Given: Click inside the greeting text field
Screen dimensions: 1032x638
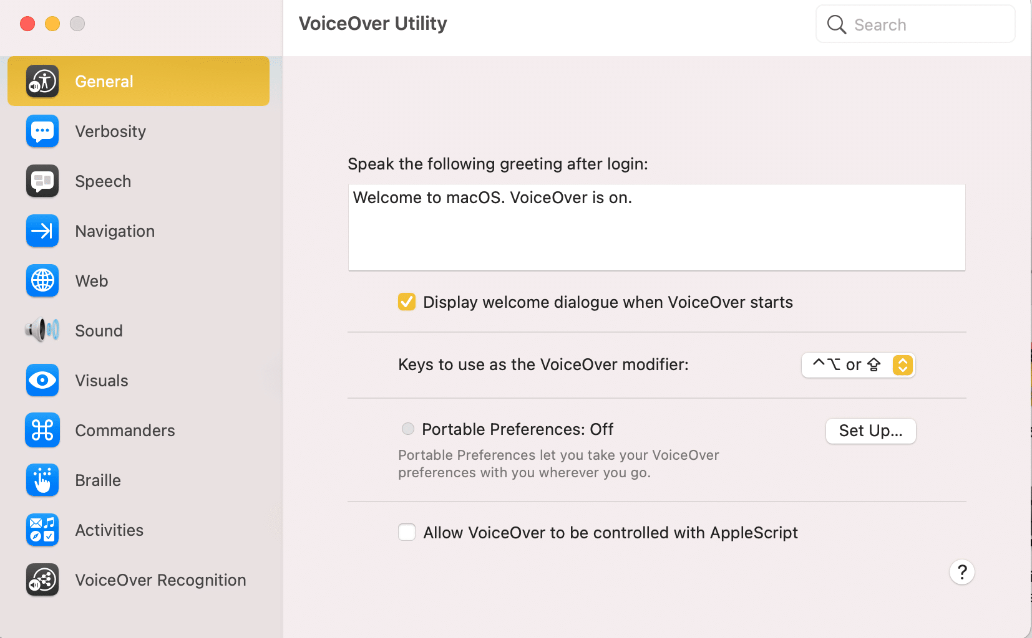Looking at the screenshot, I should pyautogui.click(x=655, y=227).
